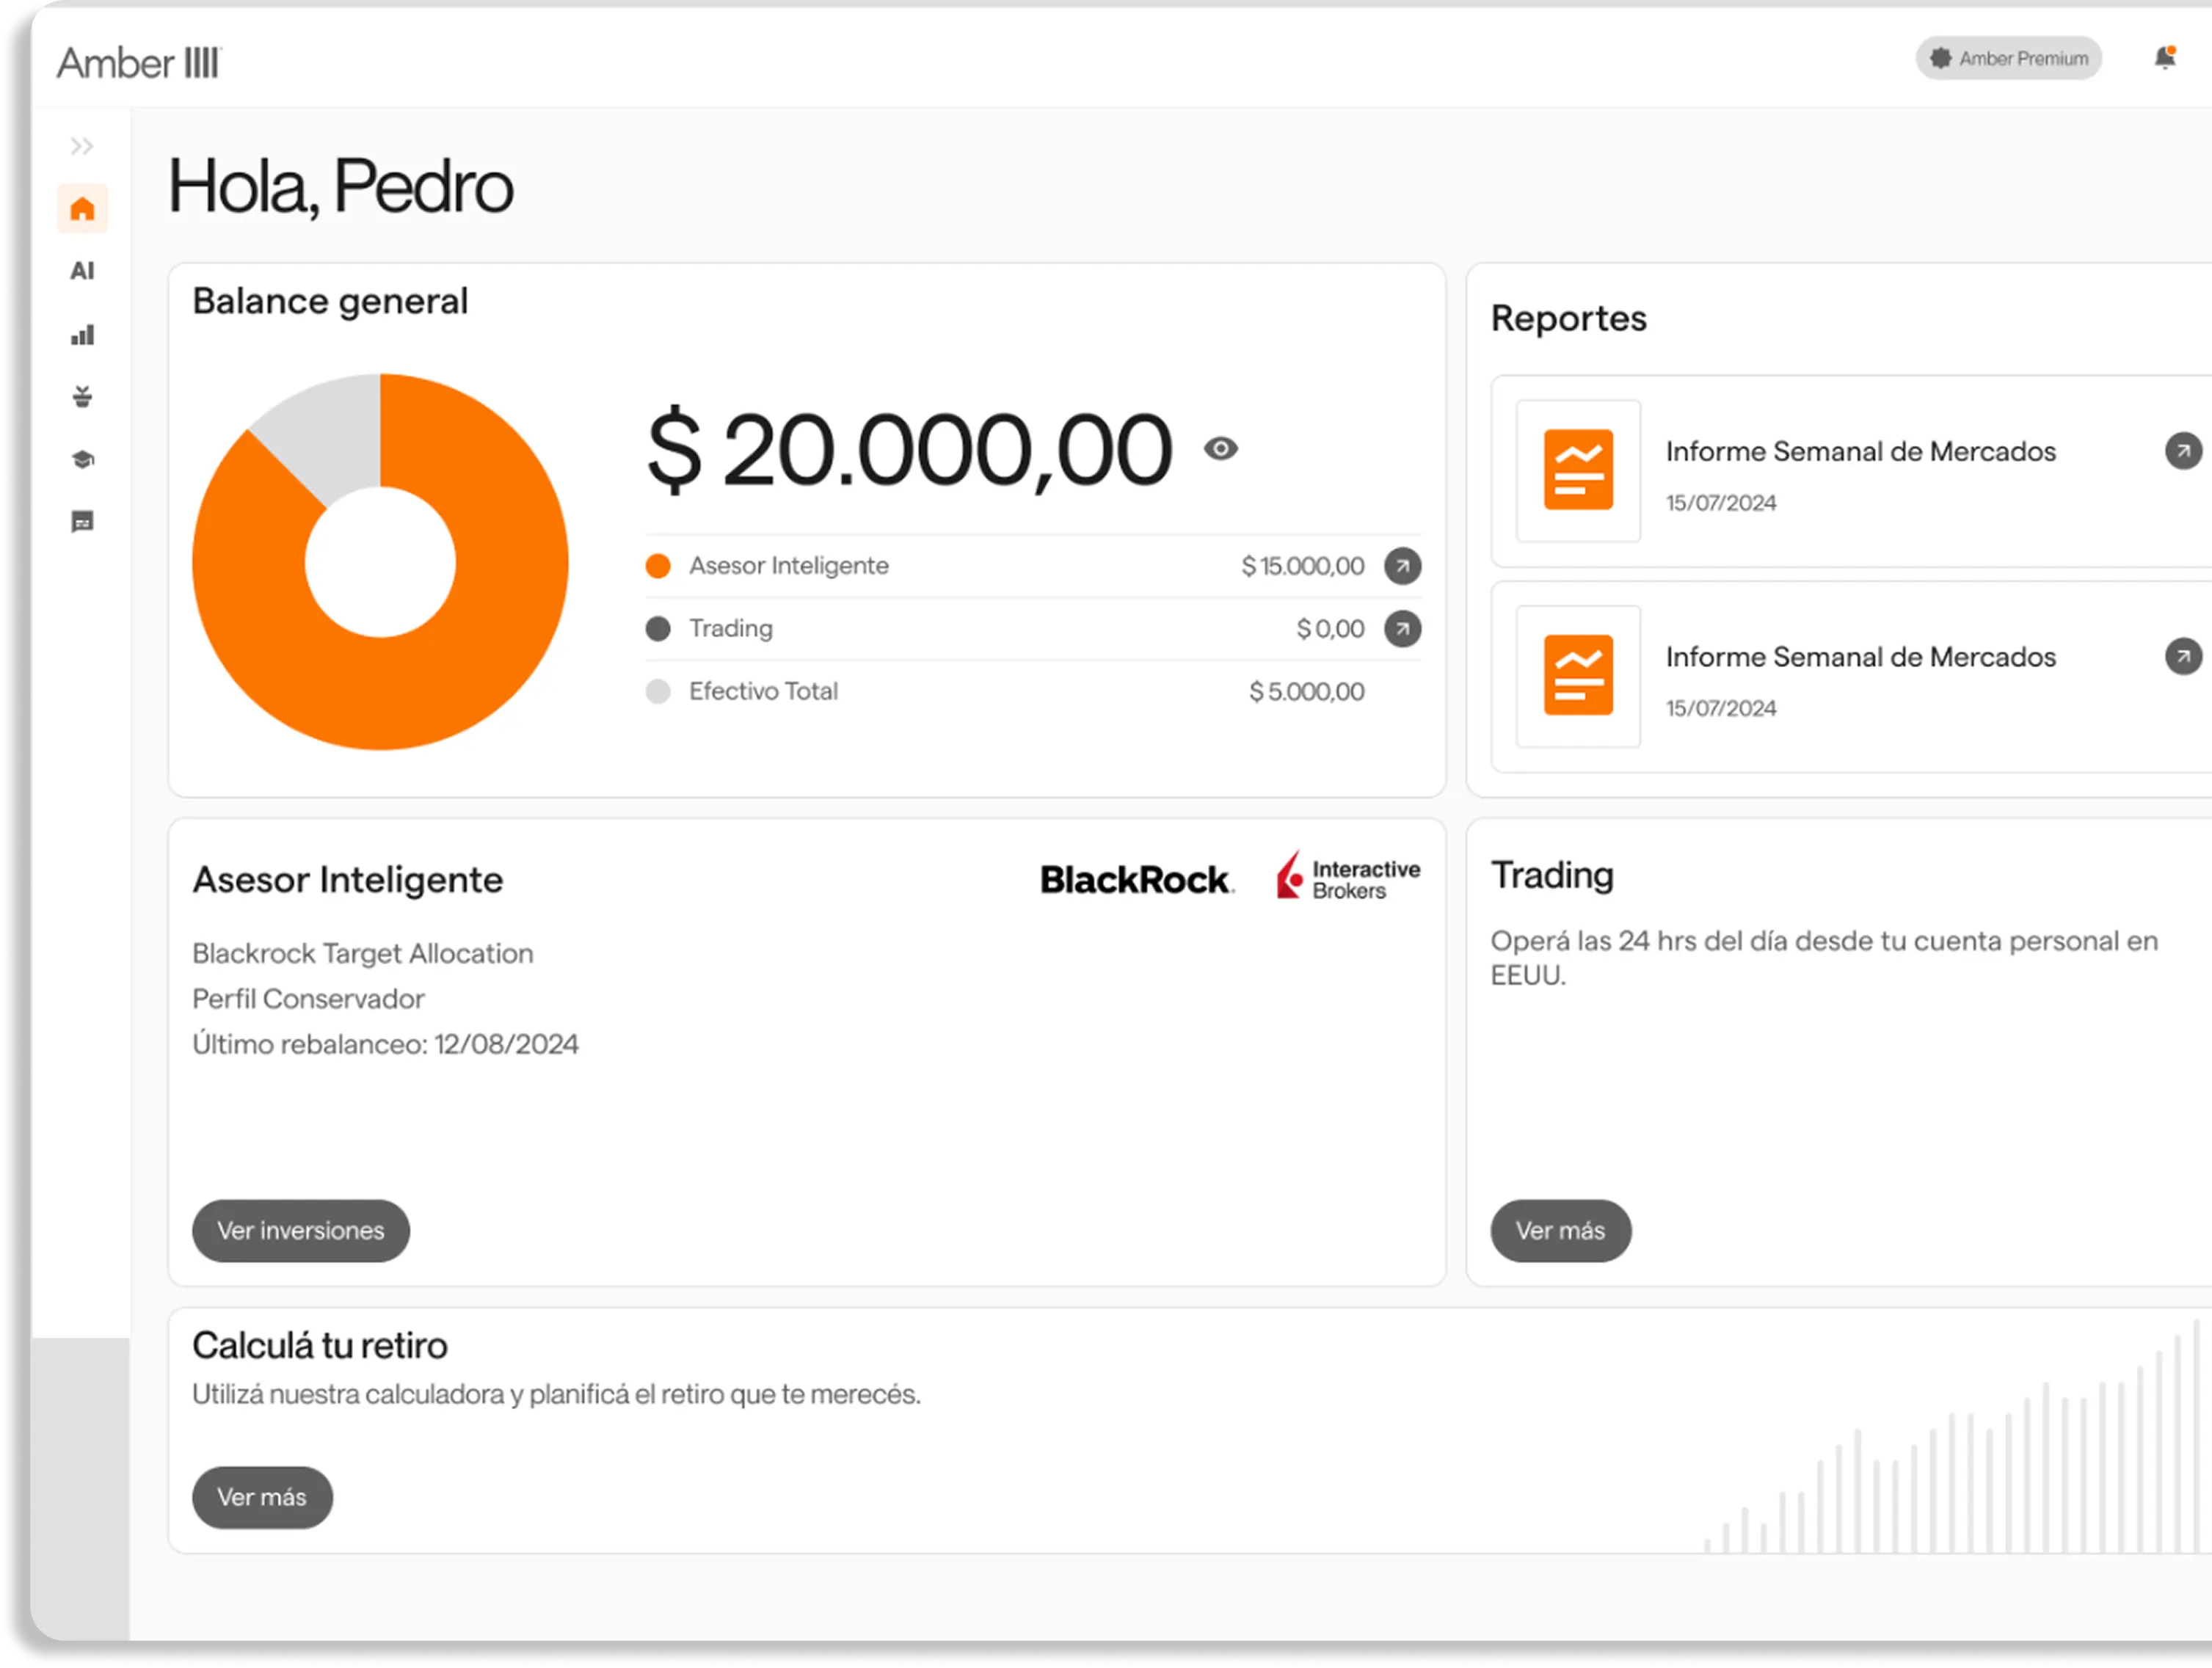Click the Hola, Pedro greeting

(x=340, y=187)
